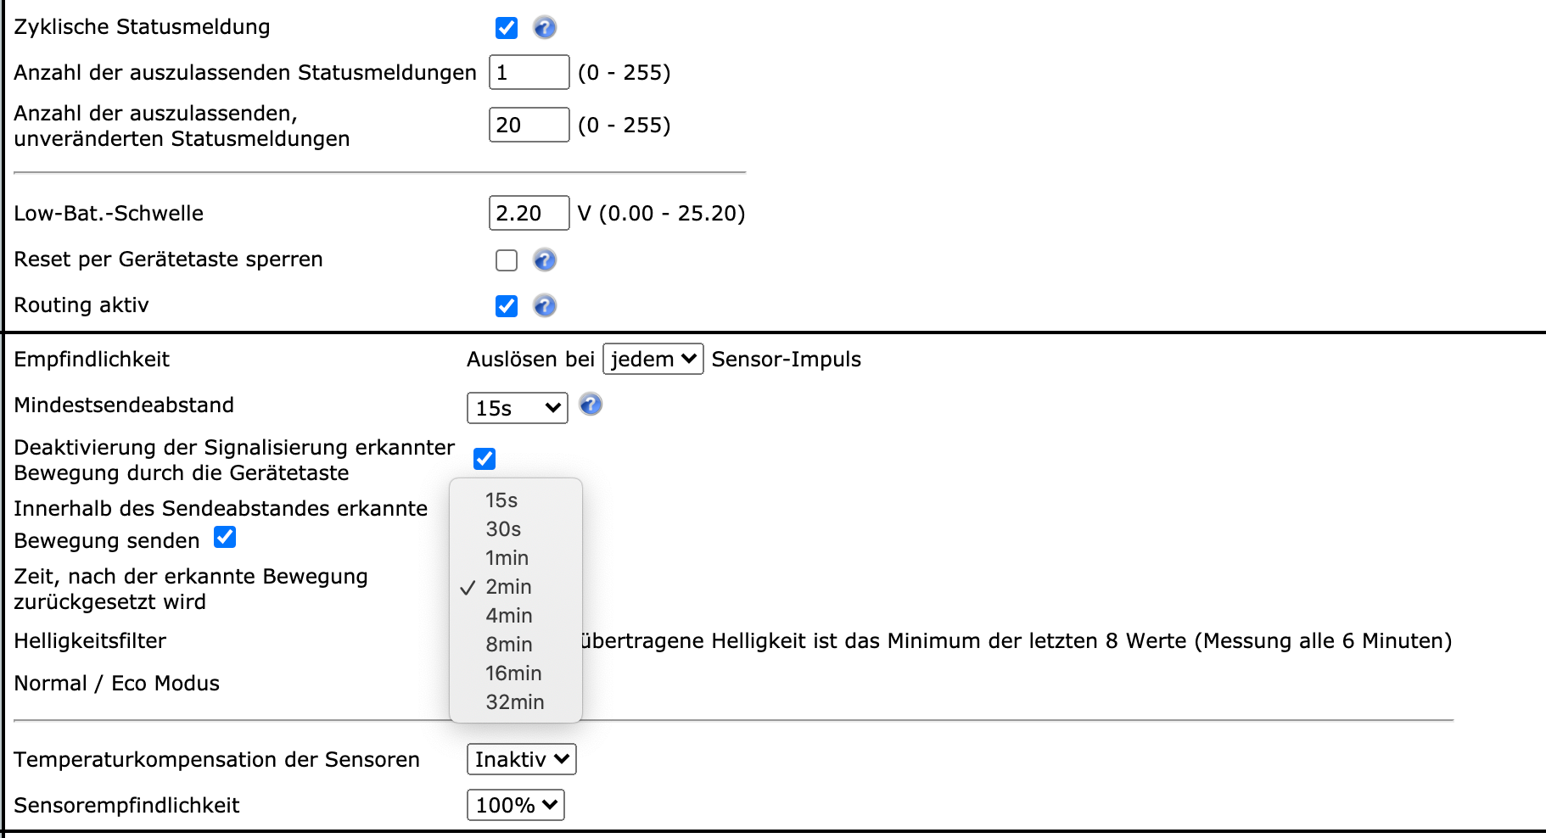Open the 'jedem' Sensor-Impuls dropdown
This screenshot has width=1546, height=838.
point(653,359)
